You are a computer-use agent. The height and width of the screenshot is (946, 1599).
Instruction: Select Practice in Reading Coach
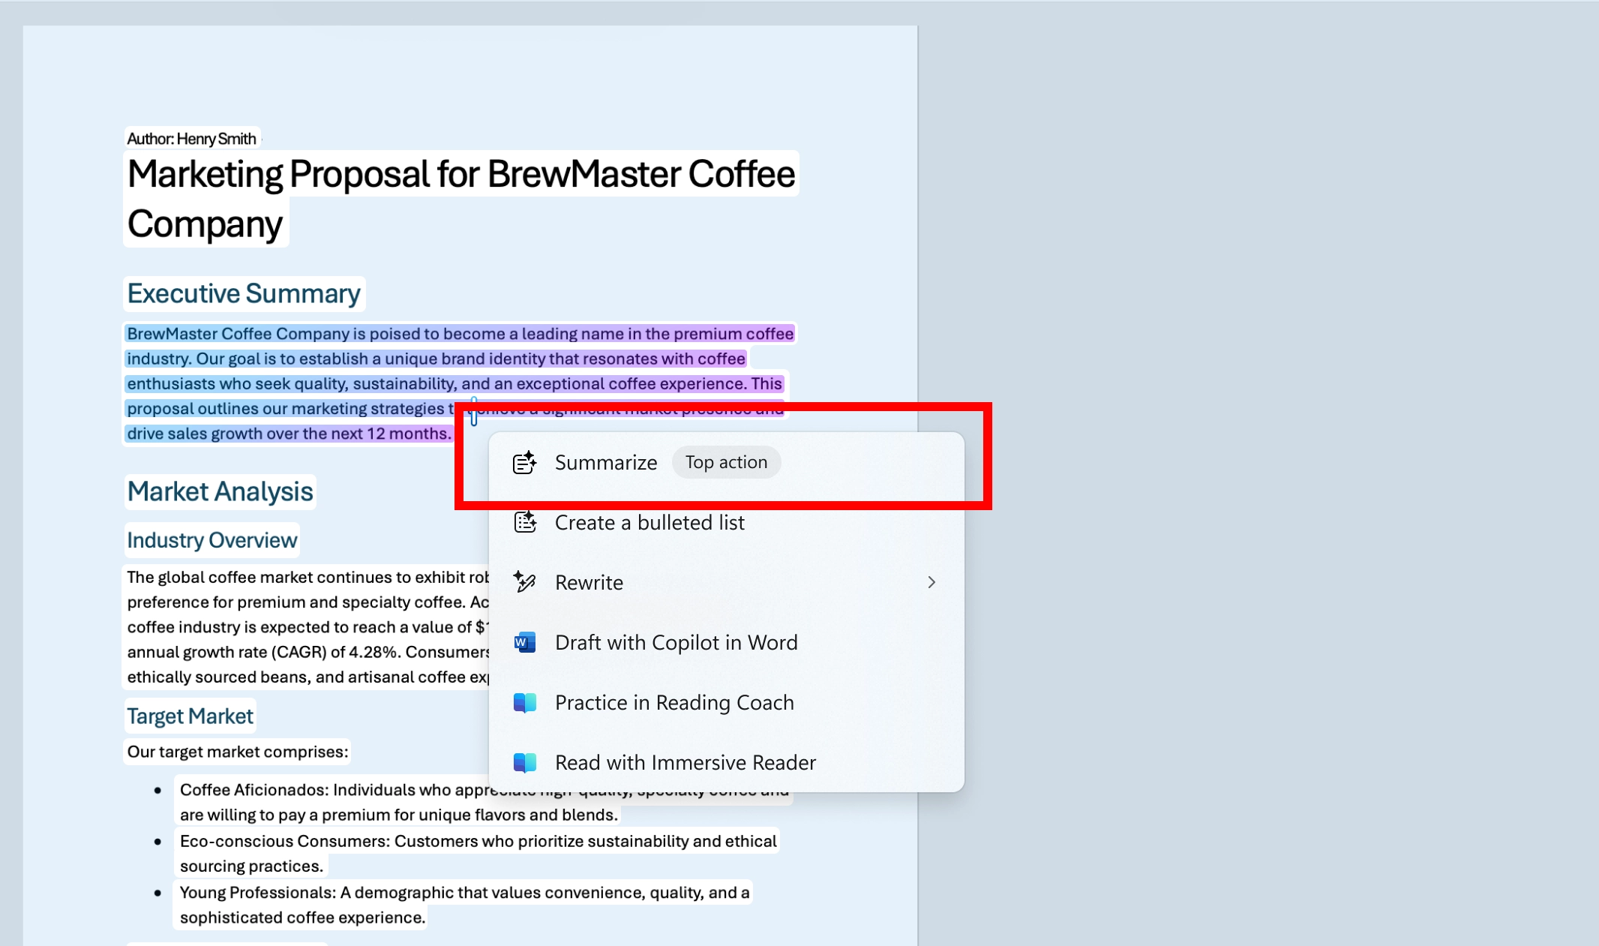pos(726,702)
